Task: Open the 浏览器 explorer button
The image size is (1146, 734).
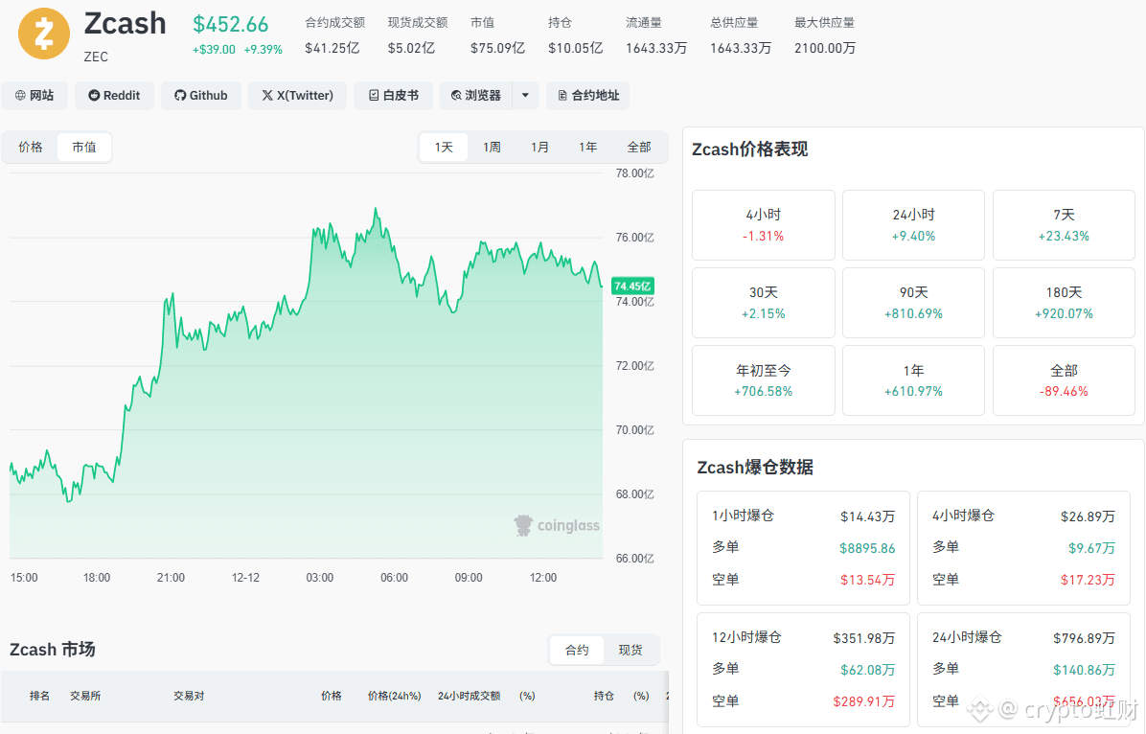Action: click(x=476, y=96)
